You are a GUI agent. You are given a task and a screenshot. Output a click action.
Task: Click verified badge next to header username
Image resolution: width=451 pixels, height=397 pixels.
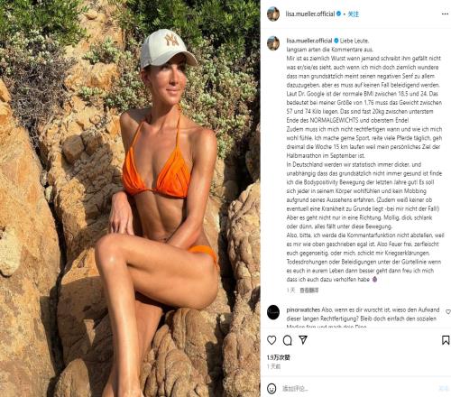[x=338, y=14]
